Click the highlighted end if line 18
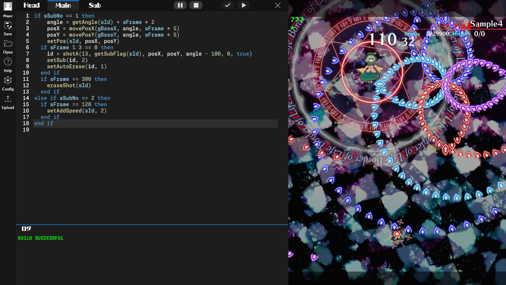 (x=43, y=123)
